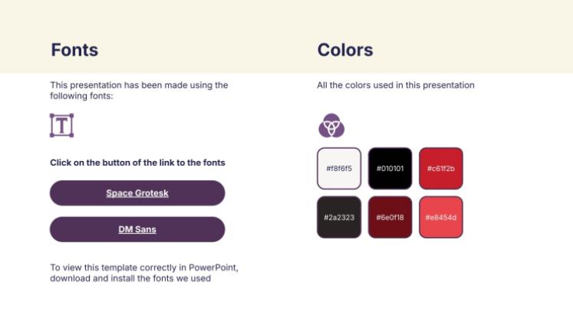573x322 pixels.
Task: Select the #f8f6f5 off-white swatch
Action: [x=339, y=168]
